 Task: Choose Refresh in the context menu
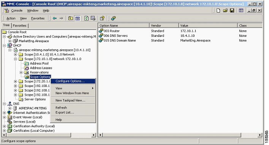(73, 108)
